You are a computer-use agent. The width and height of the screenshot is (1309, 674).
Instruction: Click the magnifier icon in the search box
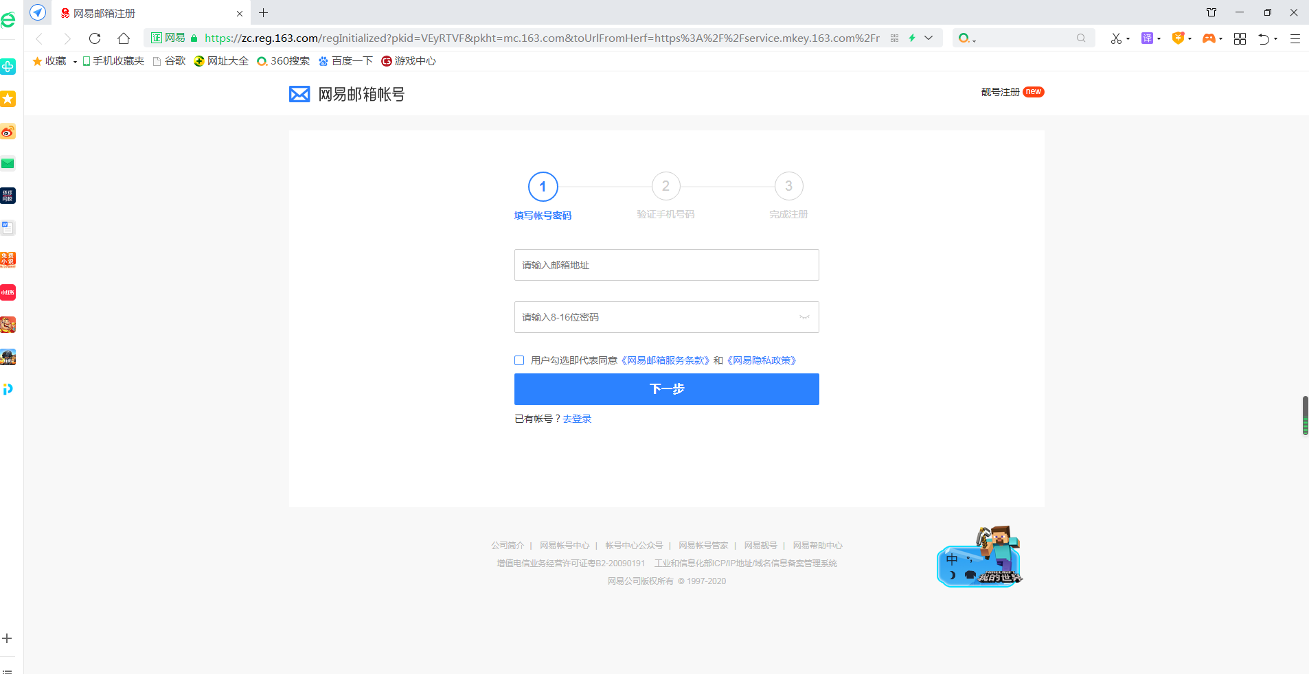pyautogui.click(x=1081, y=38)
